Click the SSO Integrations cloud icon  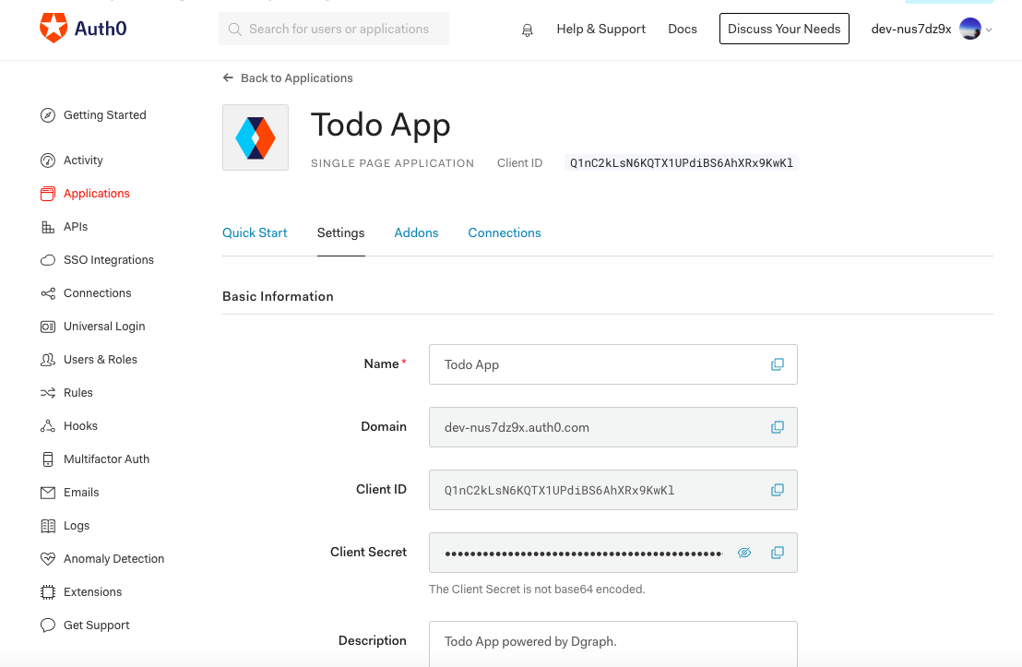(x=48, y=260)
